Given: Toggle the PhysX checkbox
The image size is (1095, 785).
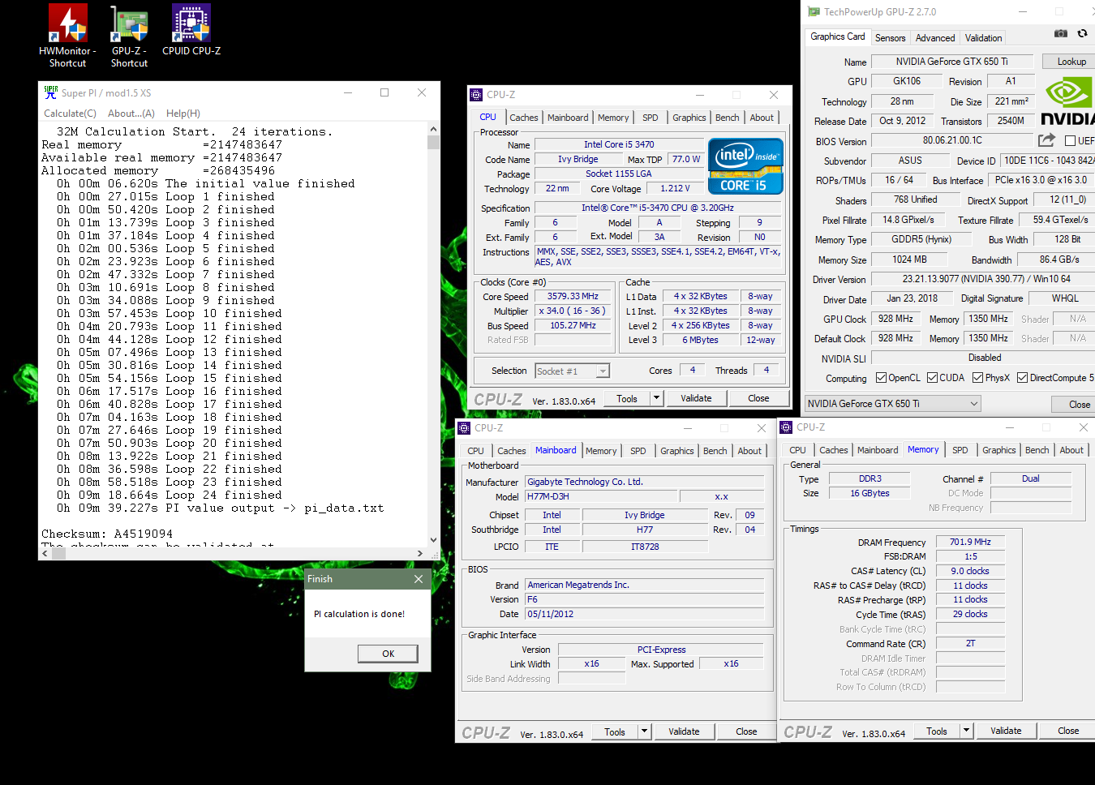Looking at the screenshot, I should click(978, 378).
